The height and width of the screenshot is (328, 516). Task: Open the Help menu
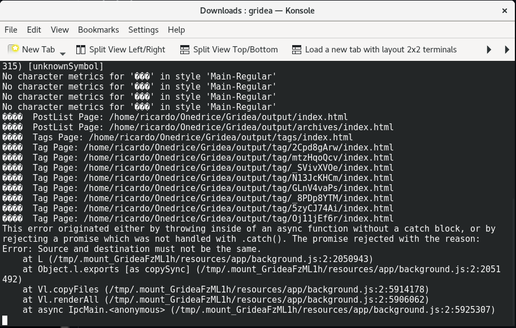[x=176, y=29]
